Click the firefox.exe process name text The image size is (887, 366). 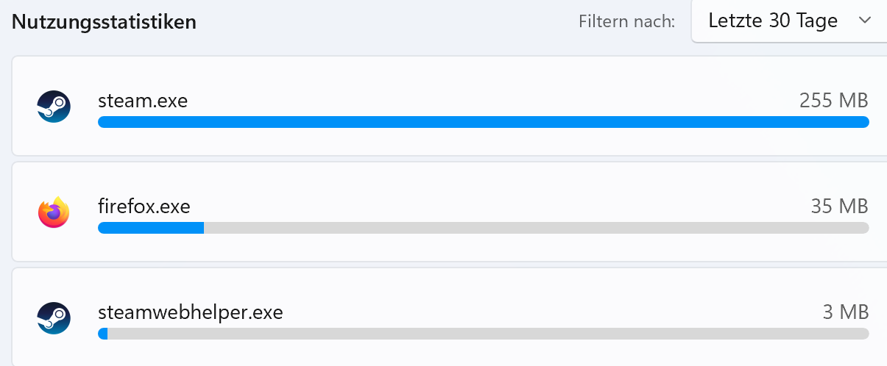[x=144, y=207]
